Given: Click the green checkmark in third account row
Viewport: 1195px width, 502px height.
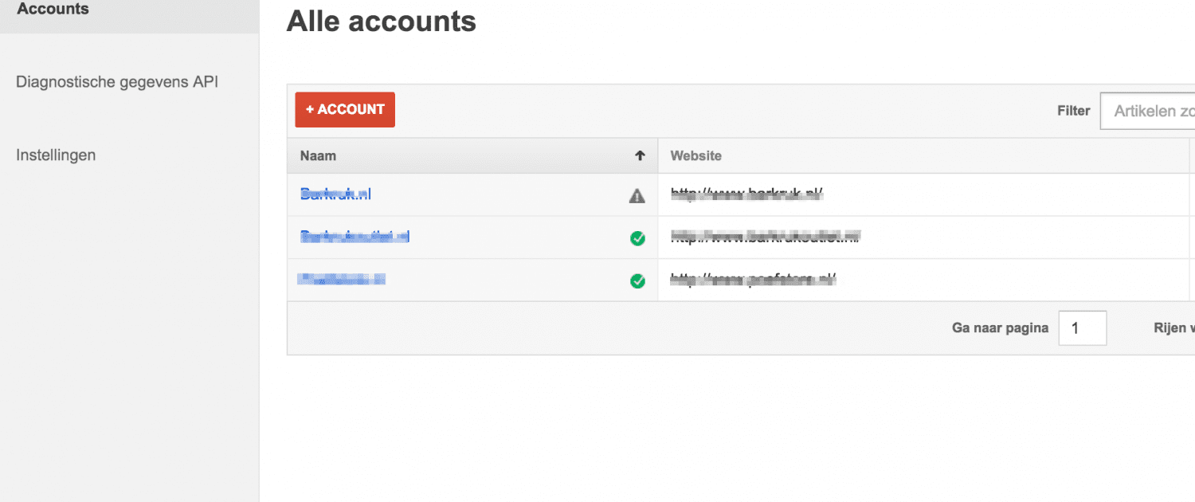Looking at the screenshot, I should (x=637, y=280).
